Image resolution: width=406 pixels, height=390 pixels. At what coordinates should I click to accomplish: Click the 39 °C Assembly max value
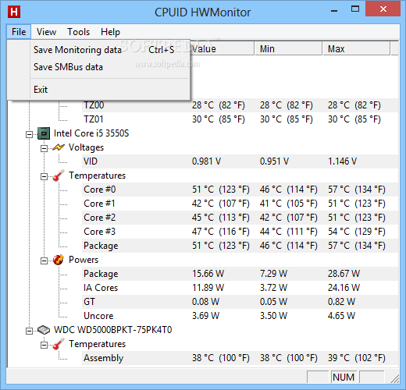[x=356, y=358]
